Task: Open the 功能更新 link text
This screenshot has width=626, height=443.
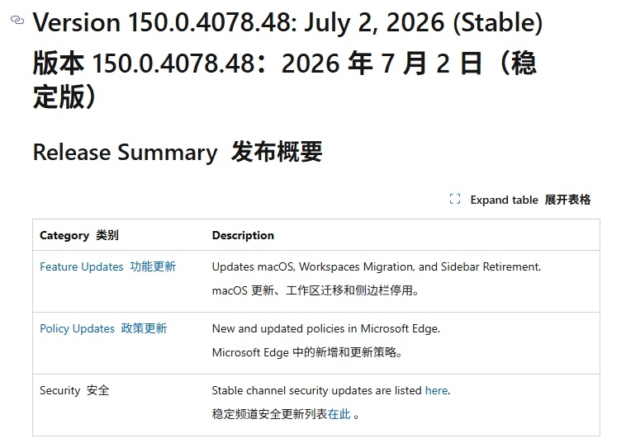Action: [x=153, y=266]
